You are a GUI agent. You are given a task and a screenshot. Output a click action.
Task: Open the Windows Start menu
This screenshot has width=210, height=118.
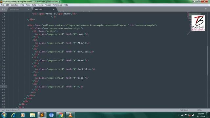point(4,115)
